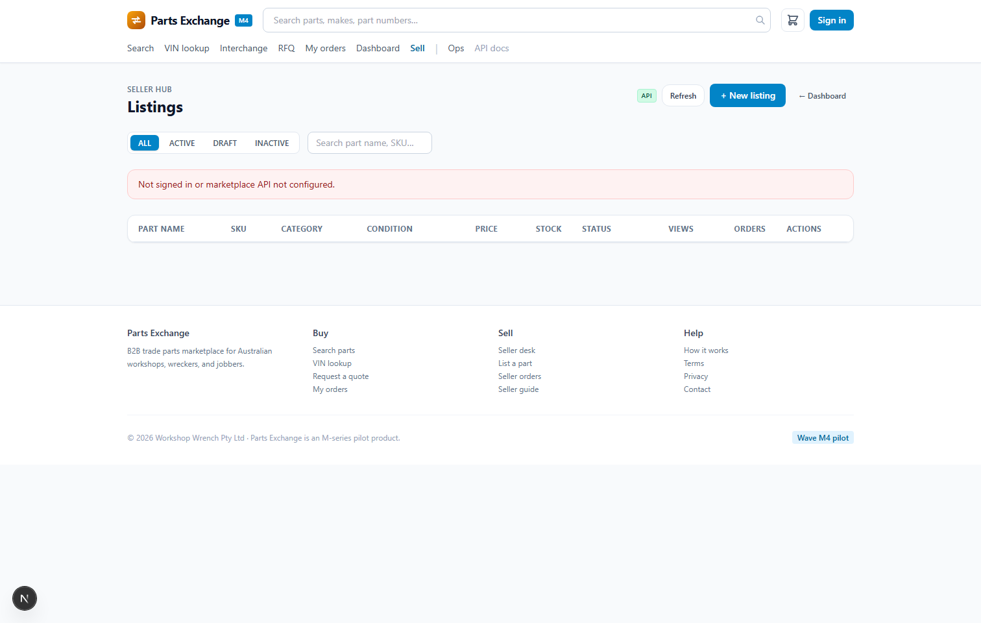
Task: Refresh the listings table
Action: 683,95
